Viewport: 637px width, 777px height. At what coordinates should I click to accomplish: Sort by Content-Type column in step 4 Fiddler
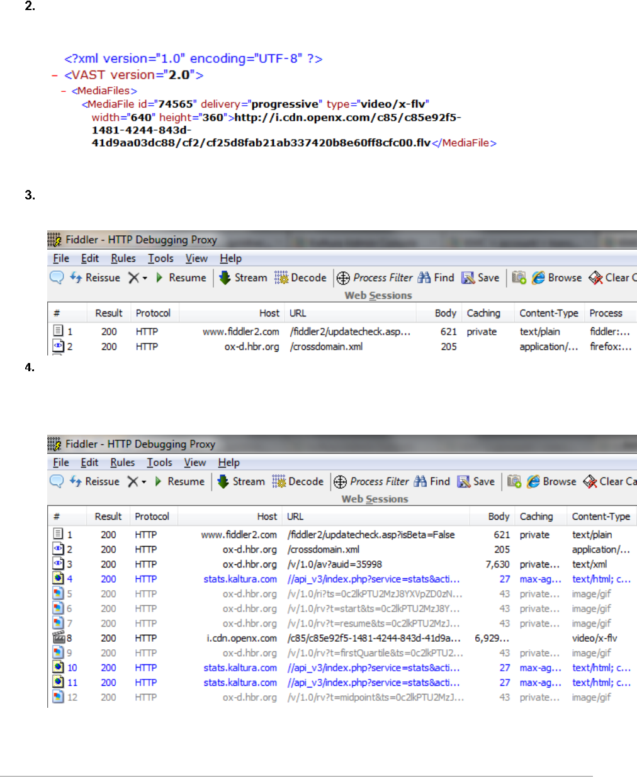click(601, 517)
